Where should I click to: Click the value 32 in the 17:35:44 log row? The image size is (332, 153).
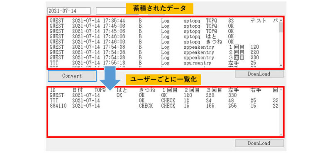coord(231,21)
